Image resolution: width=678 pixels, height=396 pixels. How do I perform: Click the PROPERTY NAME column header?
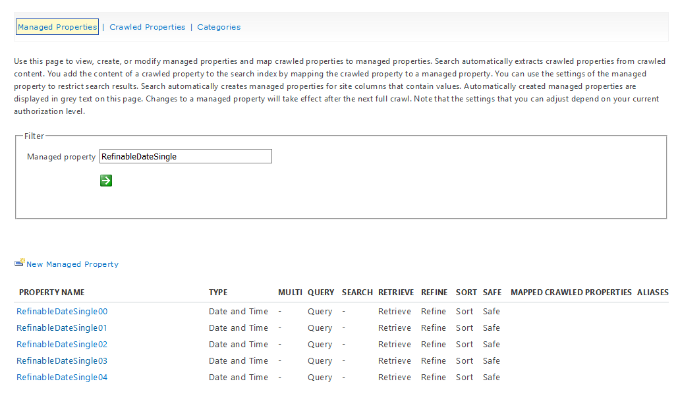(x=51, y=292)
